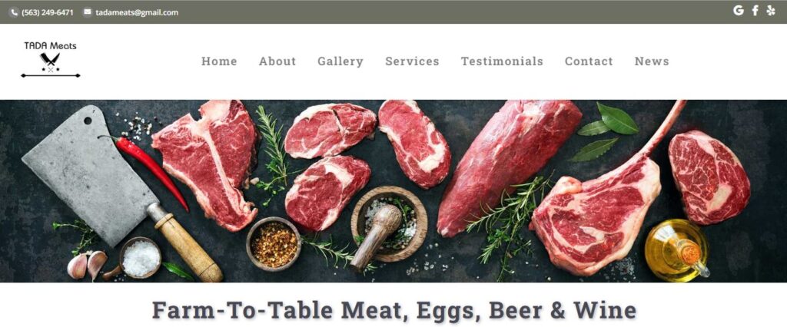
Task: Open the News menu item
Action: [x=652, y=61]
